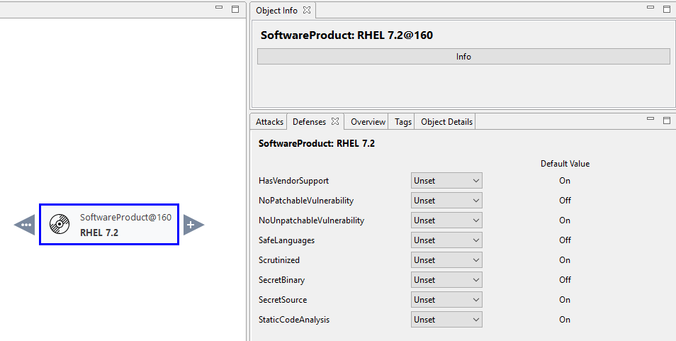
Task: Select the Defenses tab
Action: [309, 121]
